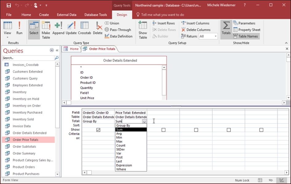Collapse the Queries navigation pane
This screenshot has height=184, width=291.
57,50
